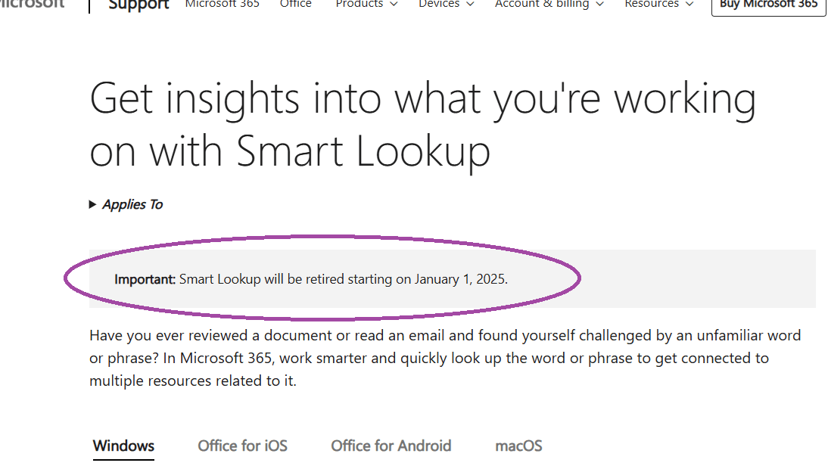Expand the Applies To disclosure triangle
The height and width of the screenshot is (469, 831).
pos(92,204)
